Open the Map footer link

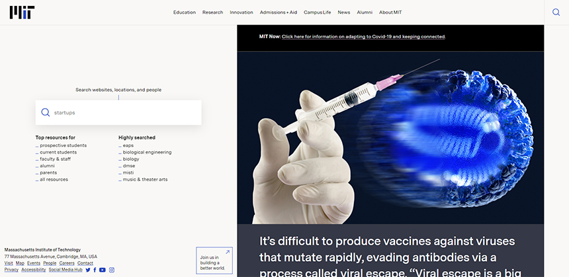pyautogui.click(x=20, y=263)
